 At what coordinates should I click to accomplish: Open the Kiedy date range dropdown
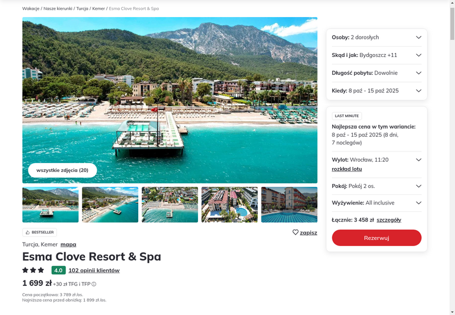pyautogui.click(x=377, y=91)
